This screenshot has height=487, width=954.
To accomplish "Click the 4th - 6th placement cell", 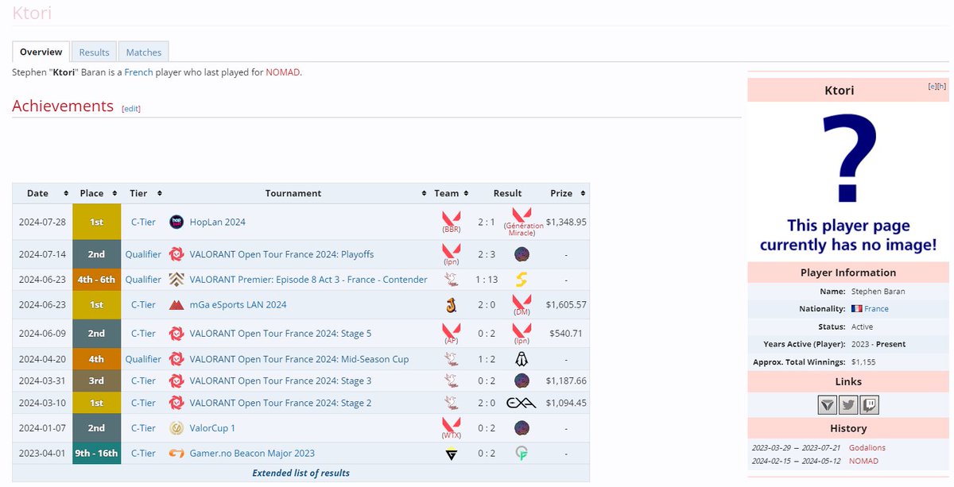I will (96, 280).
